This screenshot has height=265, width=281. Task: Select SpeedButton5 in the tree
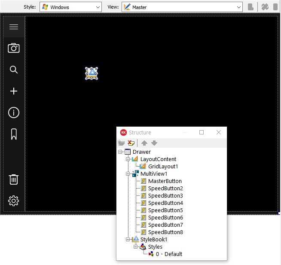pyautogui.click(x=165, y=210)
